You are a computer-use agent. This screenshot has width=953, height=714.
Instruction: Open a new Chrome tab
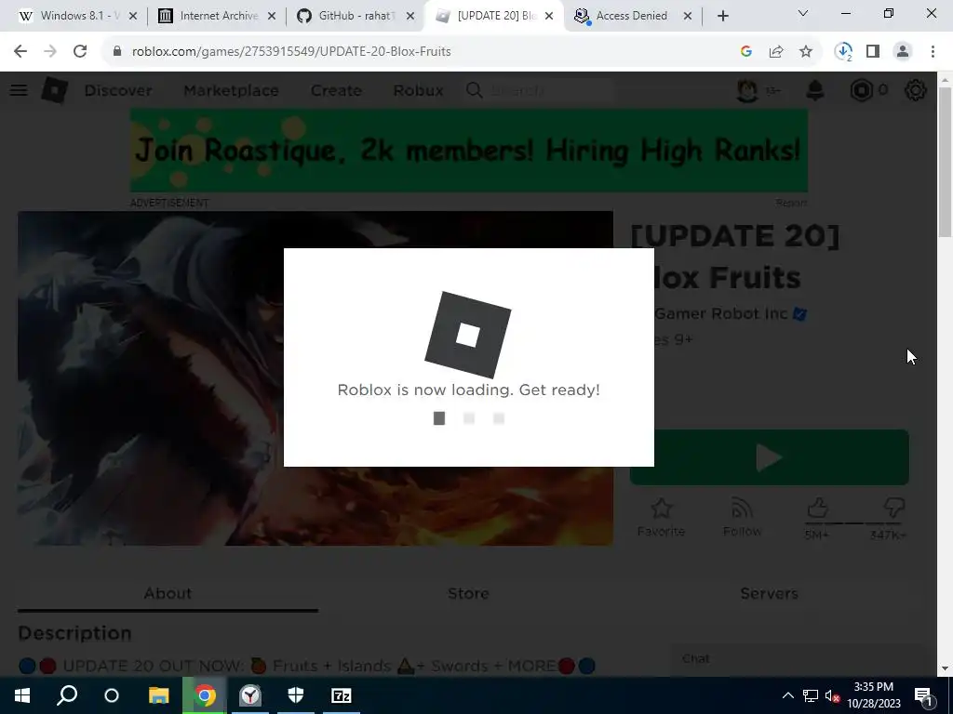[x=722, y=16]
